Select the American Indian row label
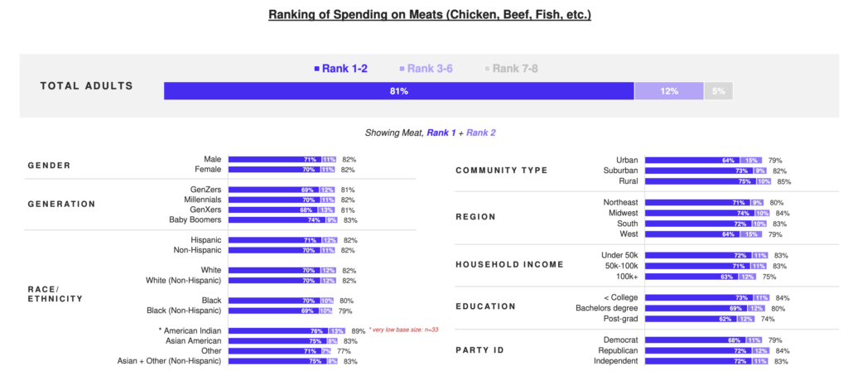The image size is (848, 376). tap(190, 330)
